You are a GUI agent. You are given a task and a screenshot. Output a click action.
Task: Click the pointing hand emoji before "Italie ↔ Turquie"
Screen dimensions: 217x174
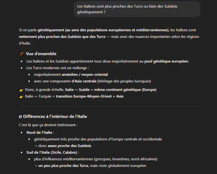click(x=21, y=97)
